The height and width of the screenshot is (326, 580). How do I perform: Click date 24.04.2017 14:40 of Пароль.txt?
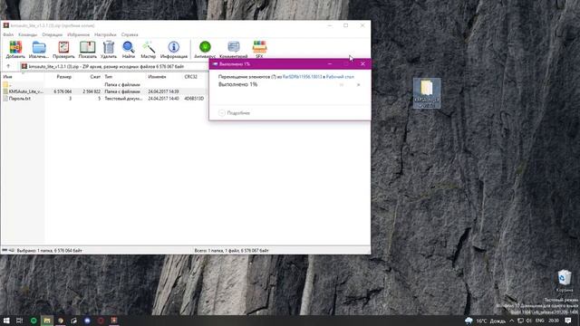163,99
